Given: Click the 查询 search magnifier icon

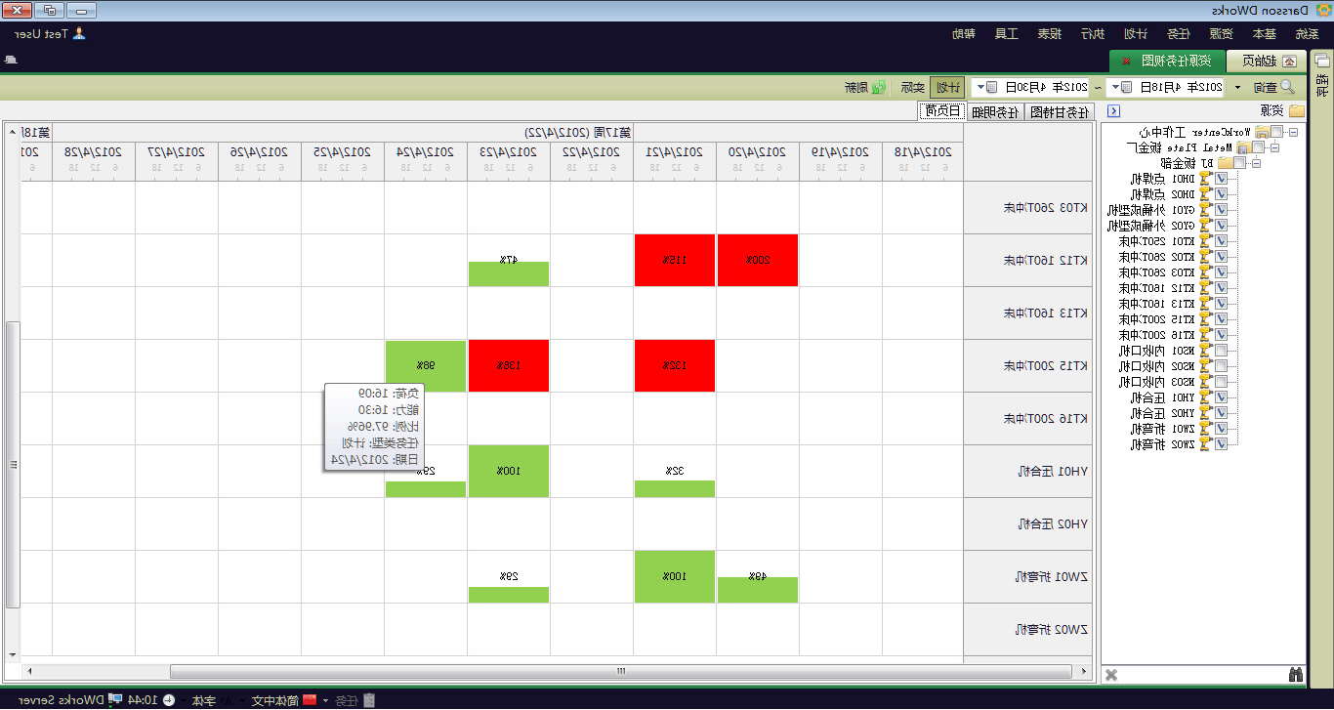Looking at the screenshot, I should [1287, 87].
